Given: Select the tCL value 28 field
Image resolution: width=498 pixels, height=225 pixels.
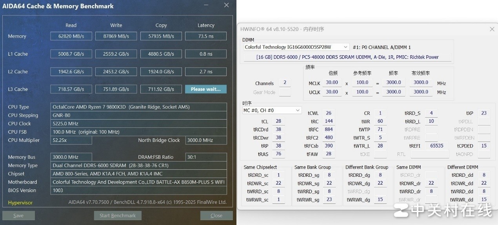Looking at the screenshot, I should tap(278, 122).
